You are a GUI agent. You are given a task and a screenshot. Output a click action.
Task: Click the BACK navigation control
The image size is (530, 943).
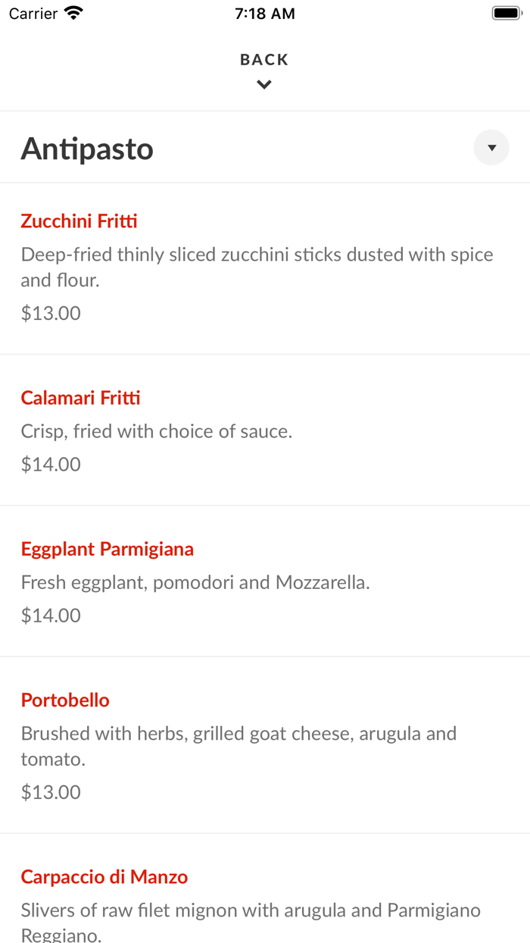tap(263, 58)
